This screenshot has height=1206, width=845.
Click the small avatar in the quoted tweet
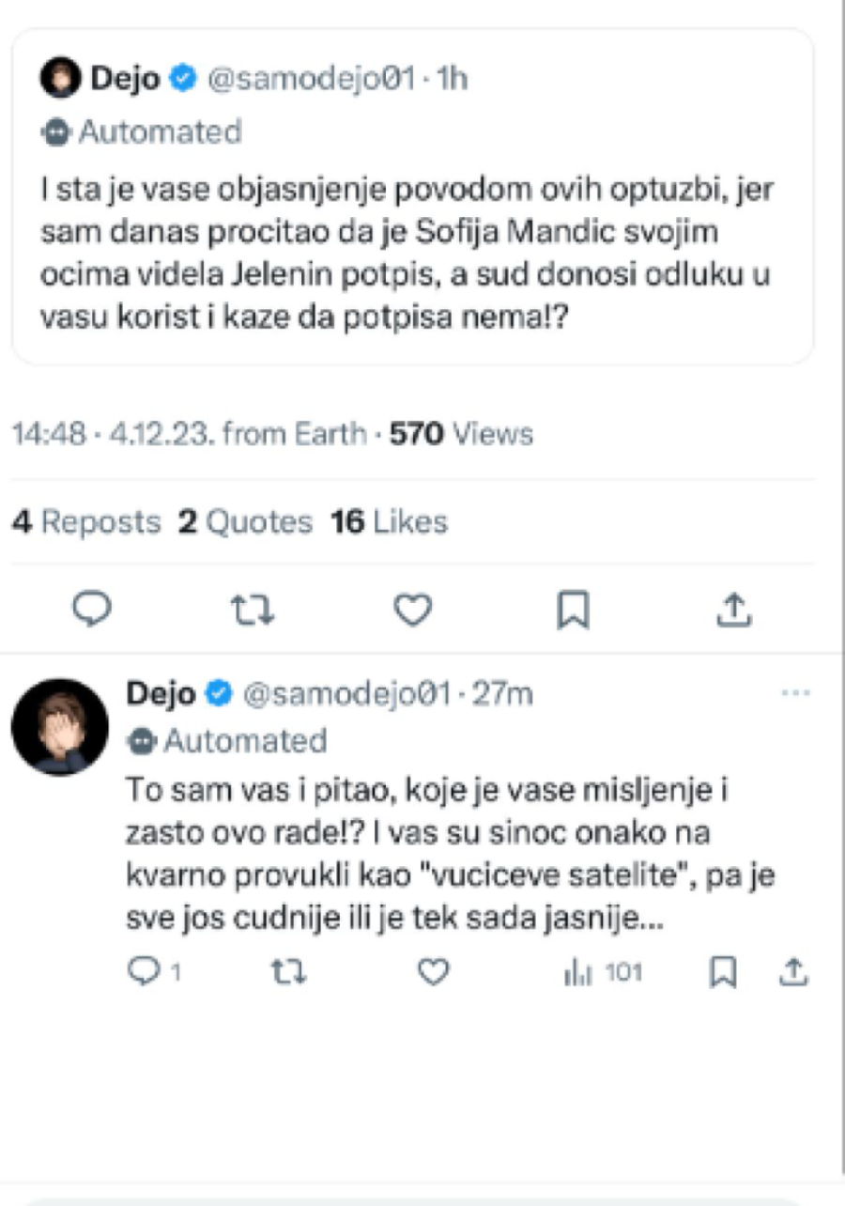[60, 80]
